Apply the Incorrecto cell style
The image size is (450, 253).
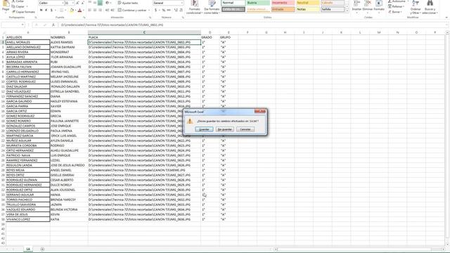point(283,3)
